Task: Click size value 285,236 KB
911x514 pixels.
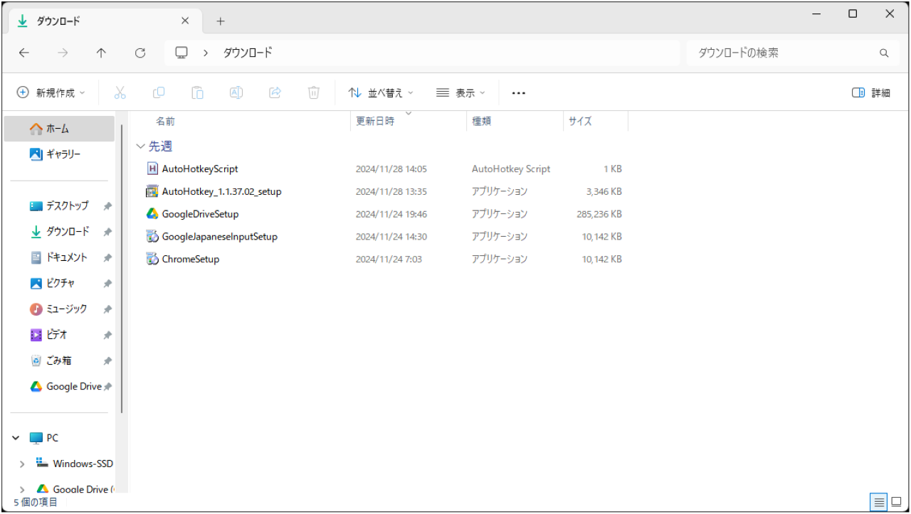Action: (x=599, y=214)
